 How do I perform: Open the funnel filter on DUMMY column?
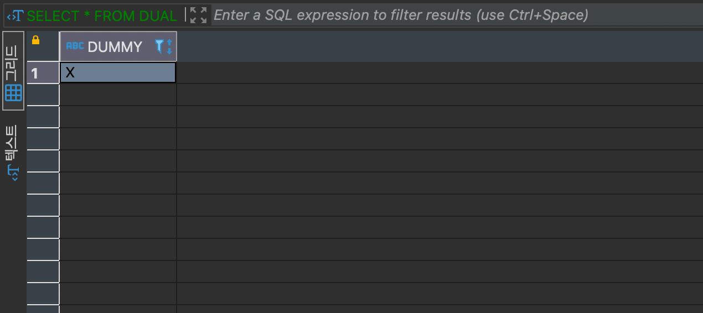point(159,46)
